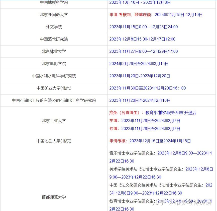Select 2023年11月27日9:00—12月29日17:00 dates
Screen dimensions: 217x211
pyautogui.click(x=144, y=51)
